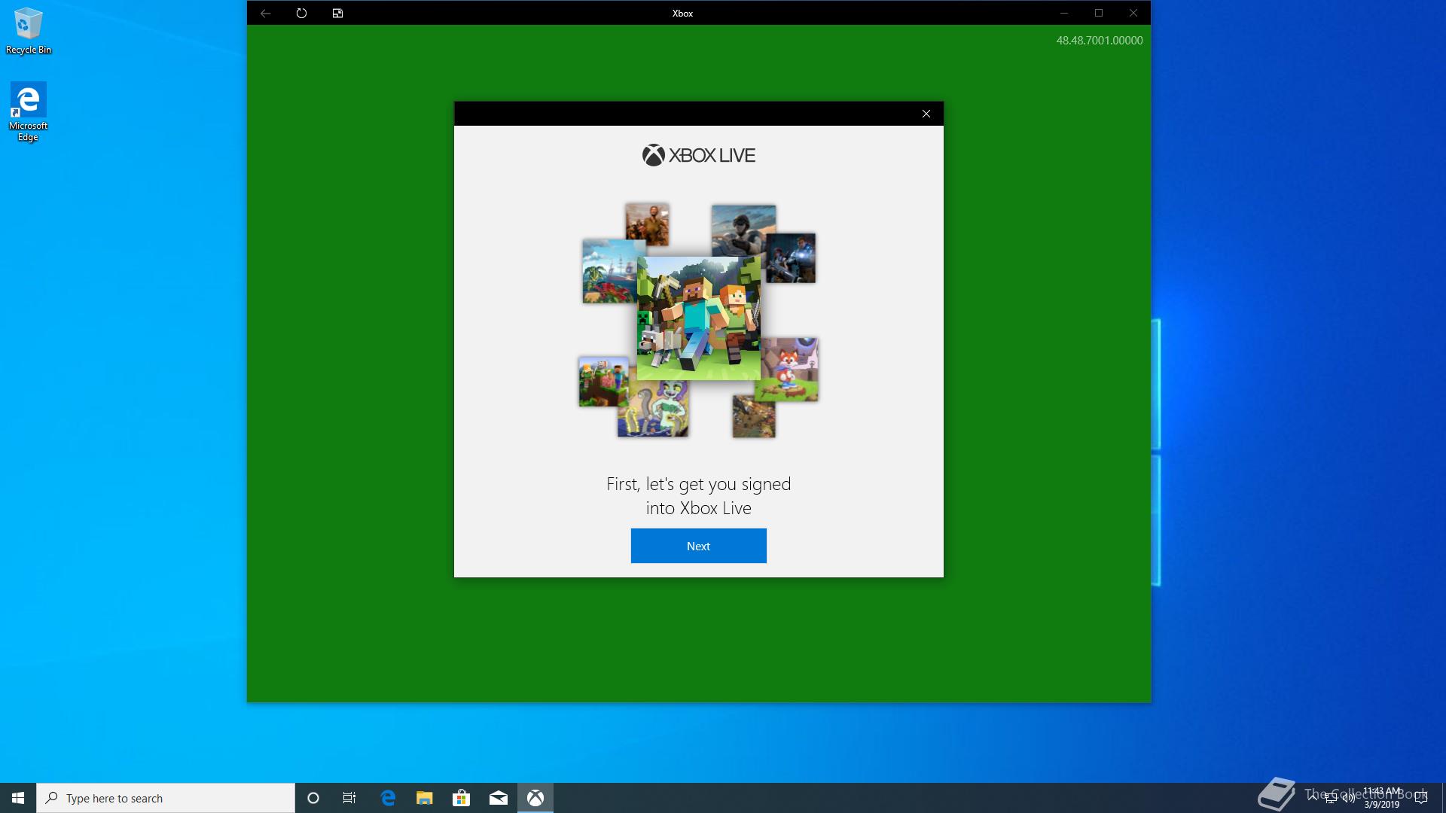This screenshot has width=1446, height=813.
Task: Close the Xbox app window
Action: (x=1133, y=13)
